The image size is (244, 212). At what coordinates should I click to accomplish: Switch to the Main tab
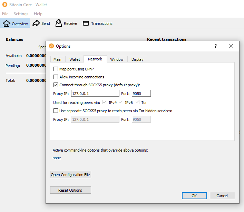point(57,59)
